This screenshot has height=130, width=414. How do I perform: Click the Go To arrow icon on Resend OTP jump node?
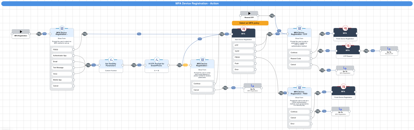click(389, 49)
